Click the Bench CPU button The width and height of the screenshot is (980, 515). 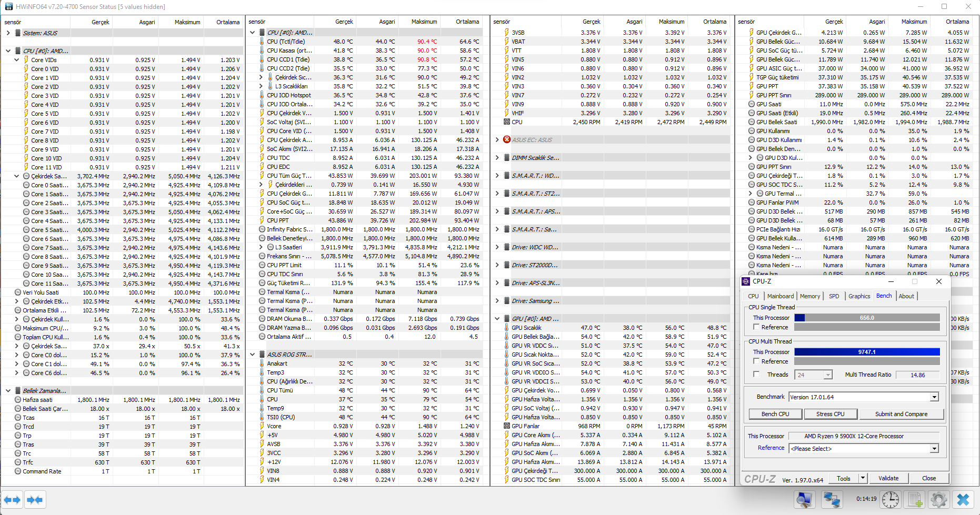tap(775, 414)
